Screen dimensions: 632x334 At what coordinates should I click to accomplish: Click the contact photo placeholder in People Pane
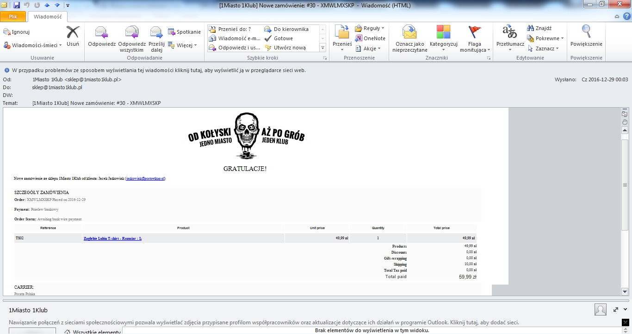[x=600, y=310]
